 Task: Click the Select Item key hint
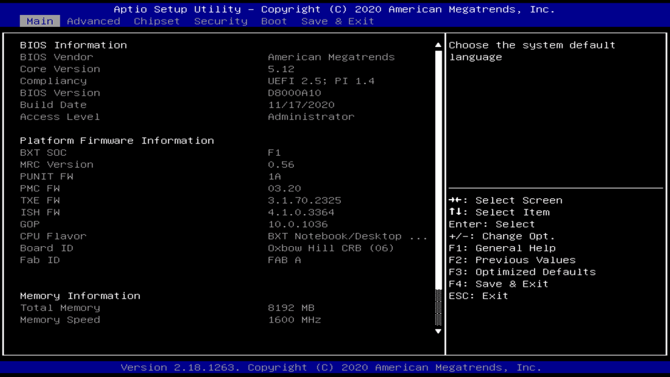499,213
